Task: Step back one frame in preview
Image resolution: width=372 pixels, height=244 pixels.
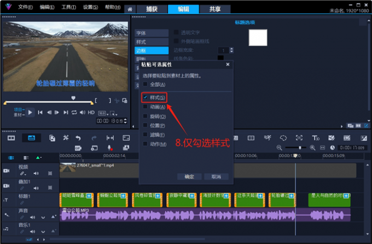Action: [x=49, y=112]
